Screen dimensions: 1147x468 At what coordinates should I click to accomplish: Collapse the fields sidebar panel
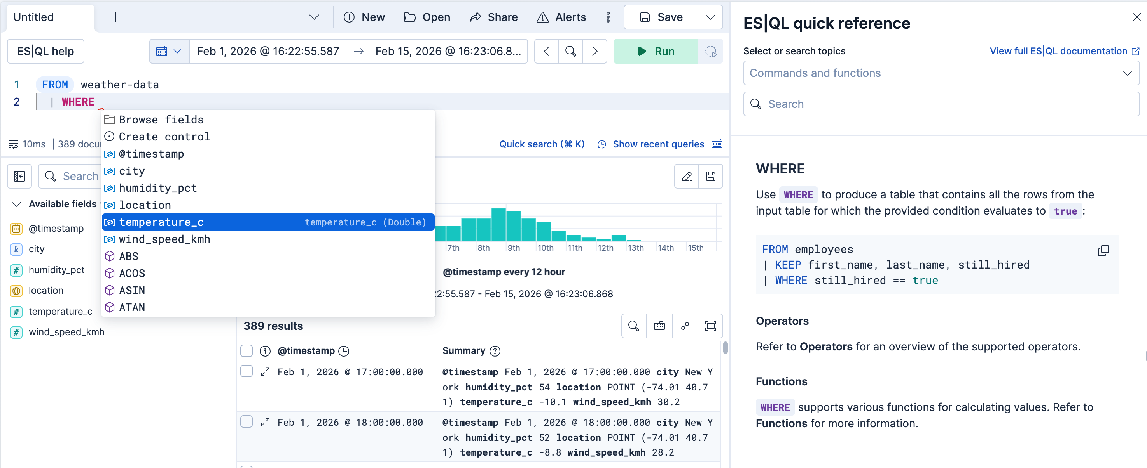click(x=19, y=177)
